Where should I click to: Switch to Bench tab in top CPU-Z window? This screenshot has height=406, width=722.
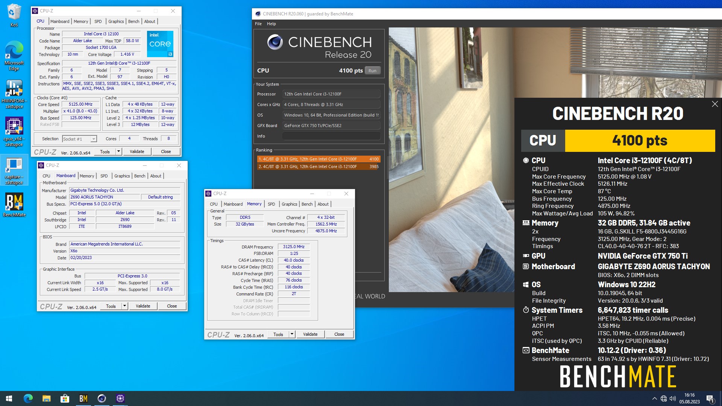[133, 21]
